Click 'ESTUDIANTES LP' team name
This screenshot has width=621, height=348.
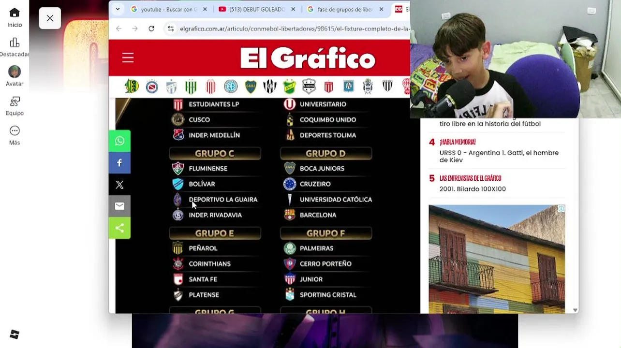tap(214, 104)
